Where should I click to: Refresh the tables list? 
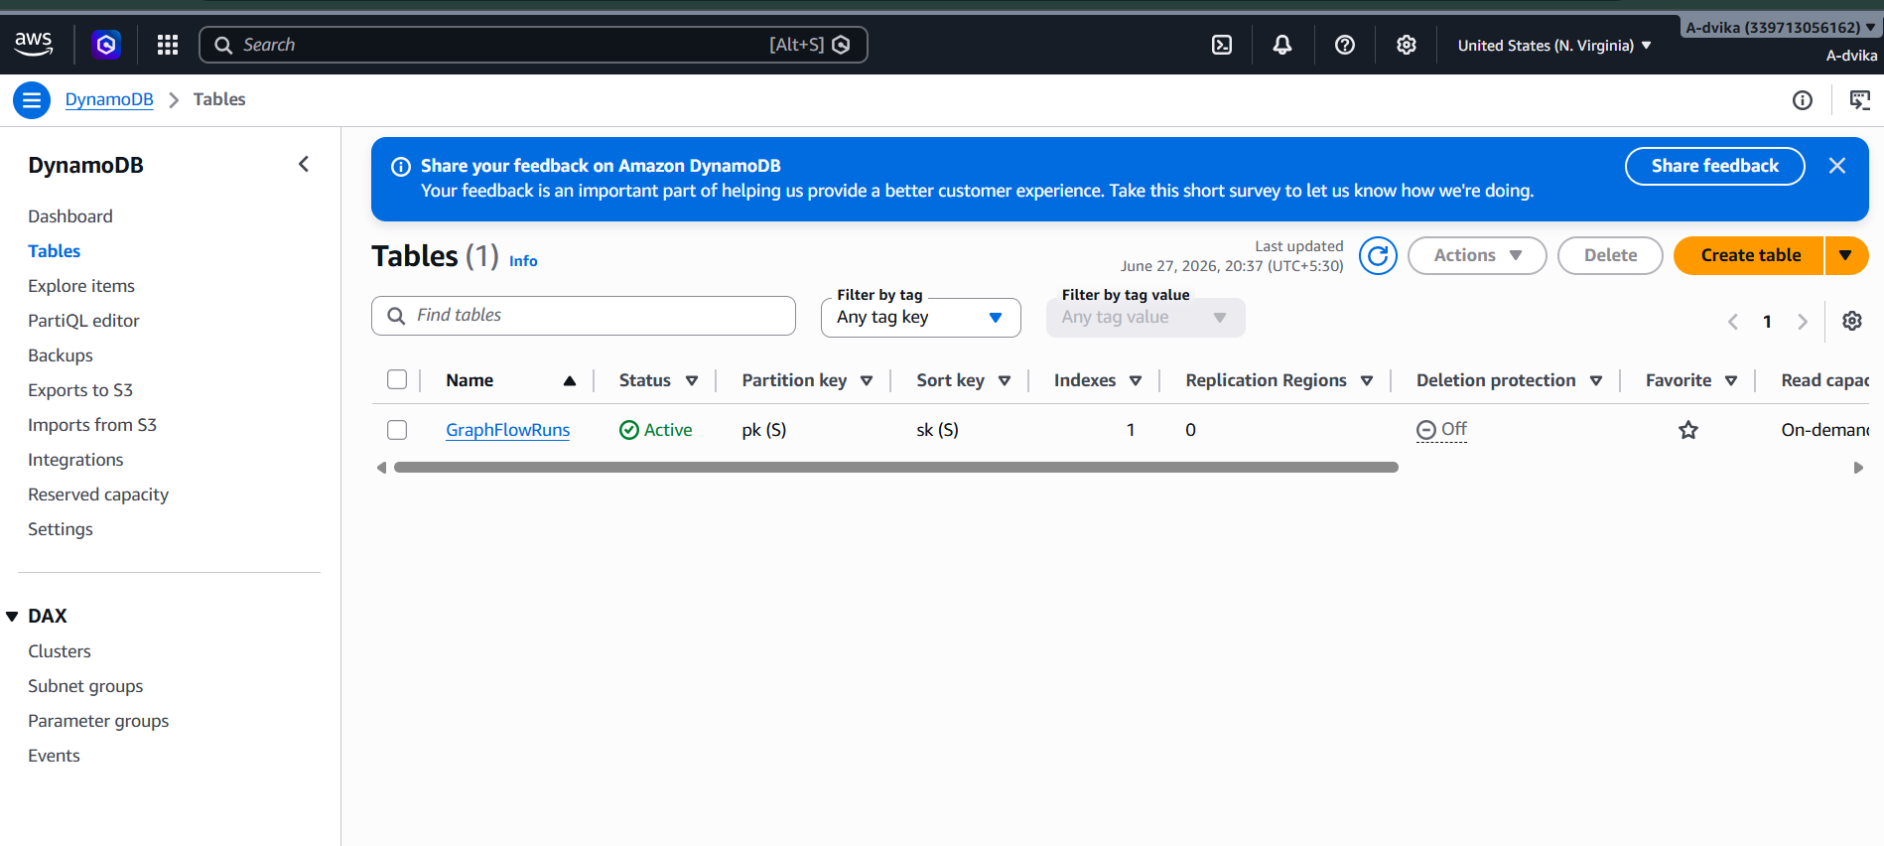pyautogui.click(x=1378, y=256)
